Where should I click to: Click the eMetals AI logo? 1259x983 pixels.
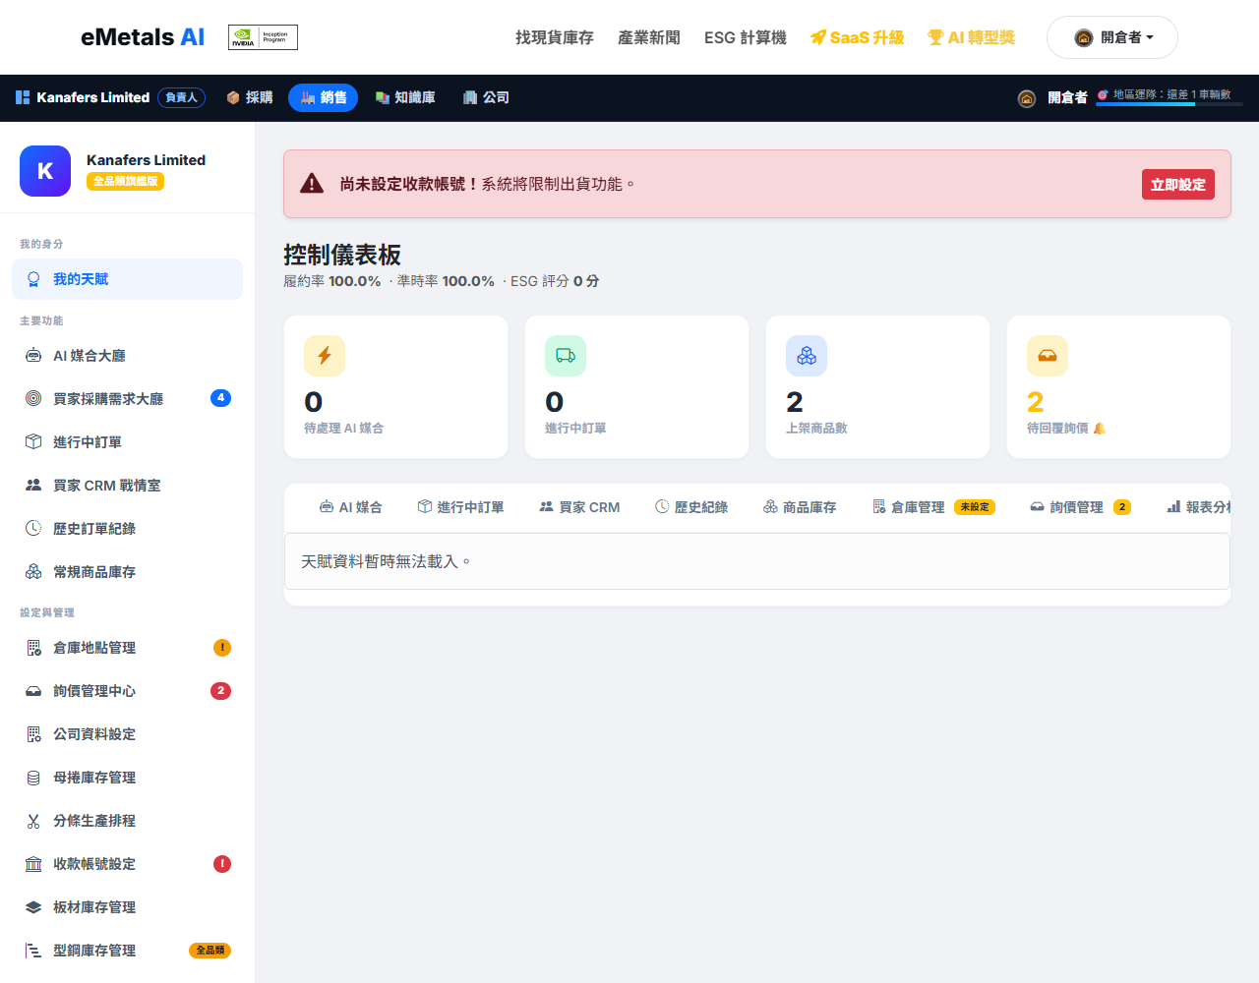(143, 37)
